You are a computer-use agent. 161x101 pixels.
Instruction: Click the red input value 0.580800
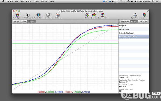point(41,92)
